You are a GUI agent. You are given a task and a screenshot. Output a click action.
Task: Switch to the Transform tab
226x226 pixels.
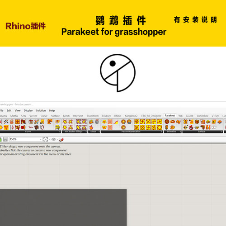(93, 116)
